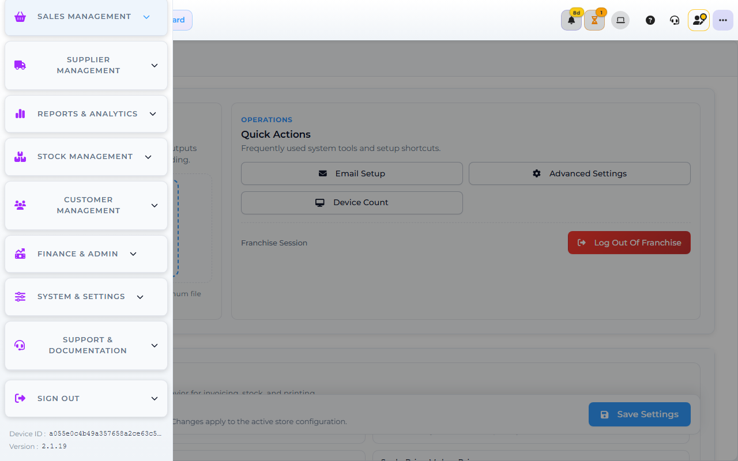The image size is (738, 461).
Task: Click the Device ID value text
Action: [x=106, y=433]
